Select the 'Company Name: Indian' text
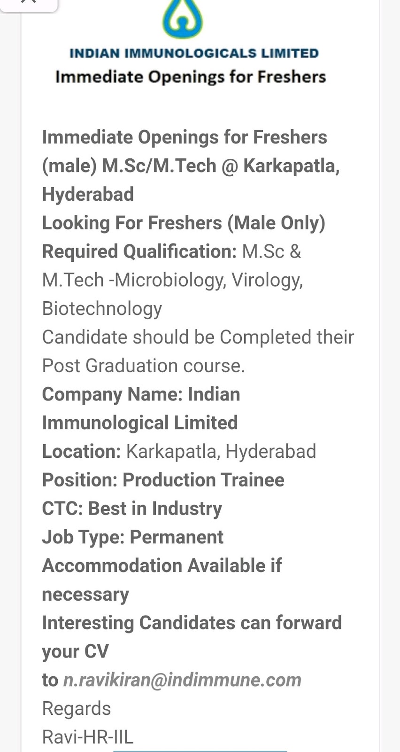Screen dimensions: 400x752 141,394
